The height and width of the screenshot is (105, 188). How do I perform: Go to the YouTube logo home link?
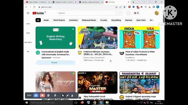38,13
